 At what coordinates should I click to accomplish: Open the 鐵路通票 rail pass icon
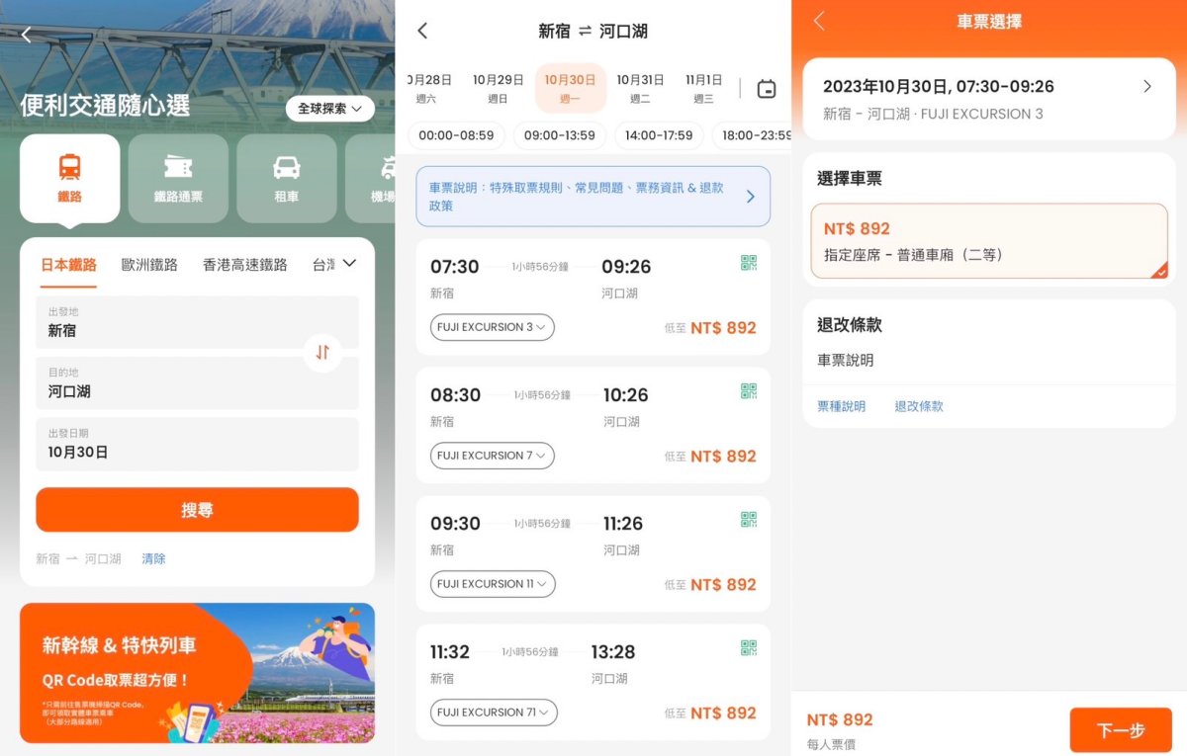(x=178, y=178)
